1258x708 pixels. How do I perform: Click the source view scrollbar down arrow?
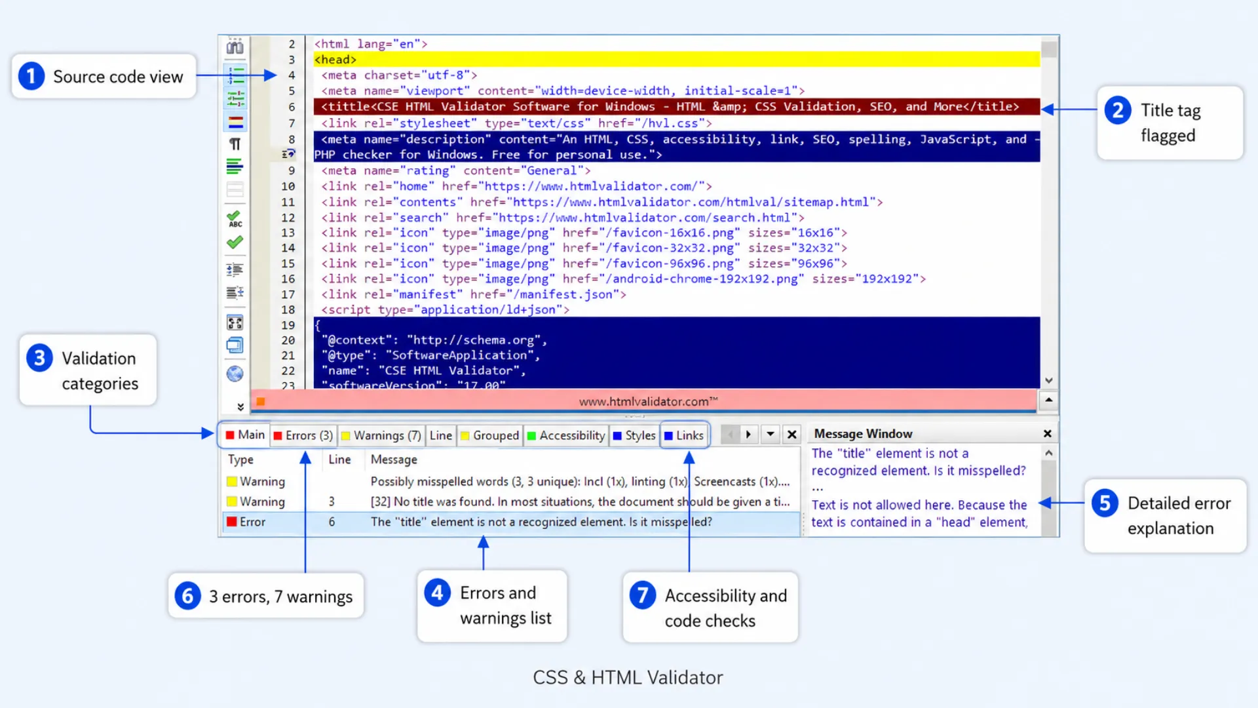[x=1049, y=380]
